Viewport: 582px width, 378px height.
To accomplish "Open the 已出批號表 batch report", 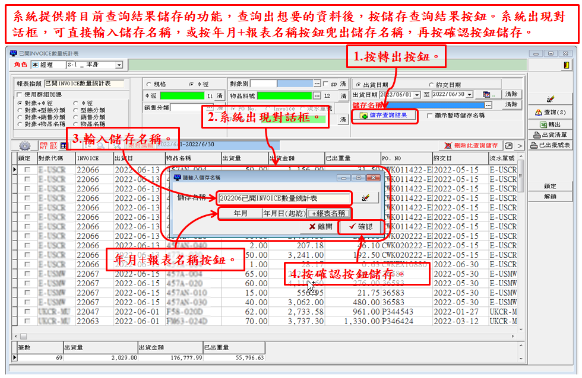I will coord(551,145).
